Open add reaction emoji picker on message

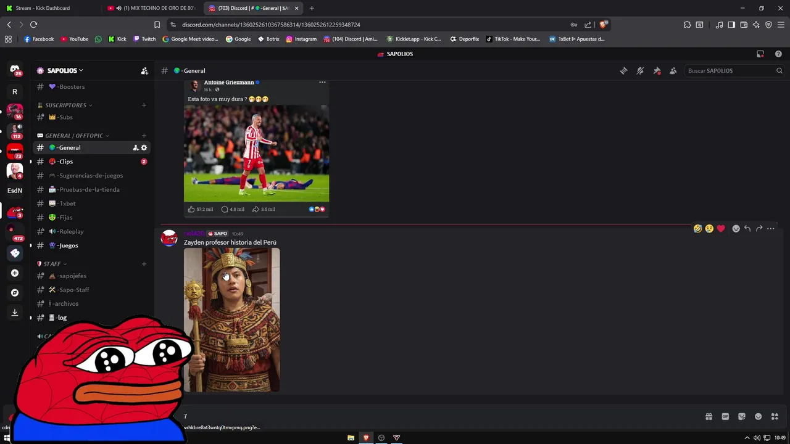(736, 229)
